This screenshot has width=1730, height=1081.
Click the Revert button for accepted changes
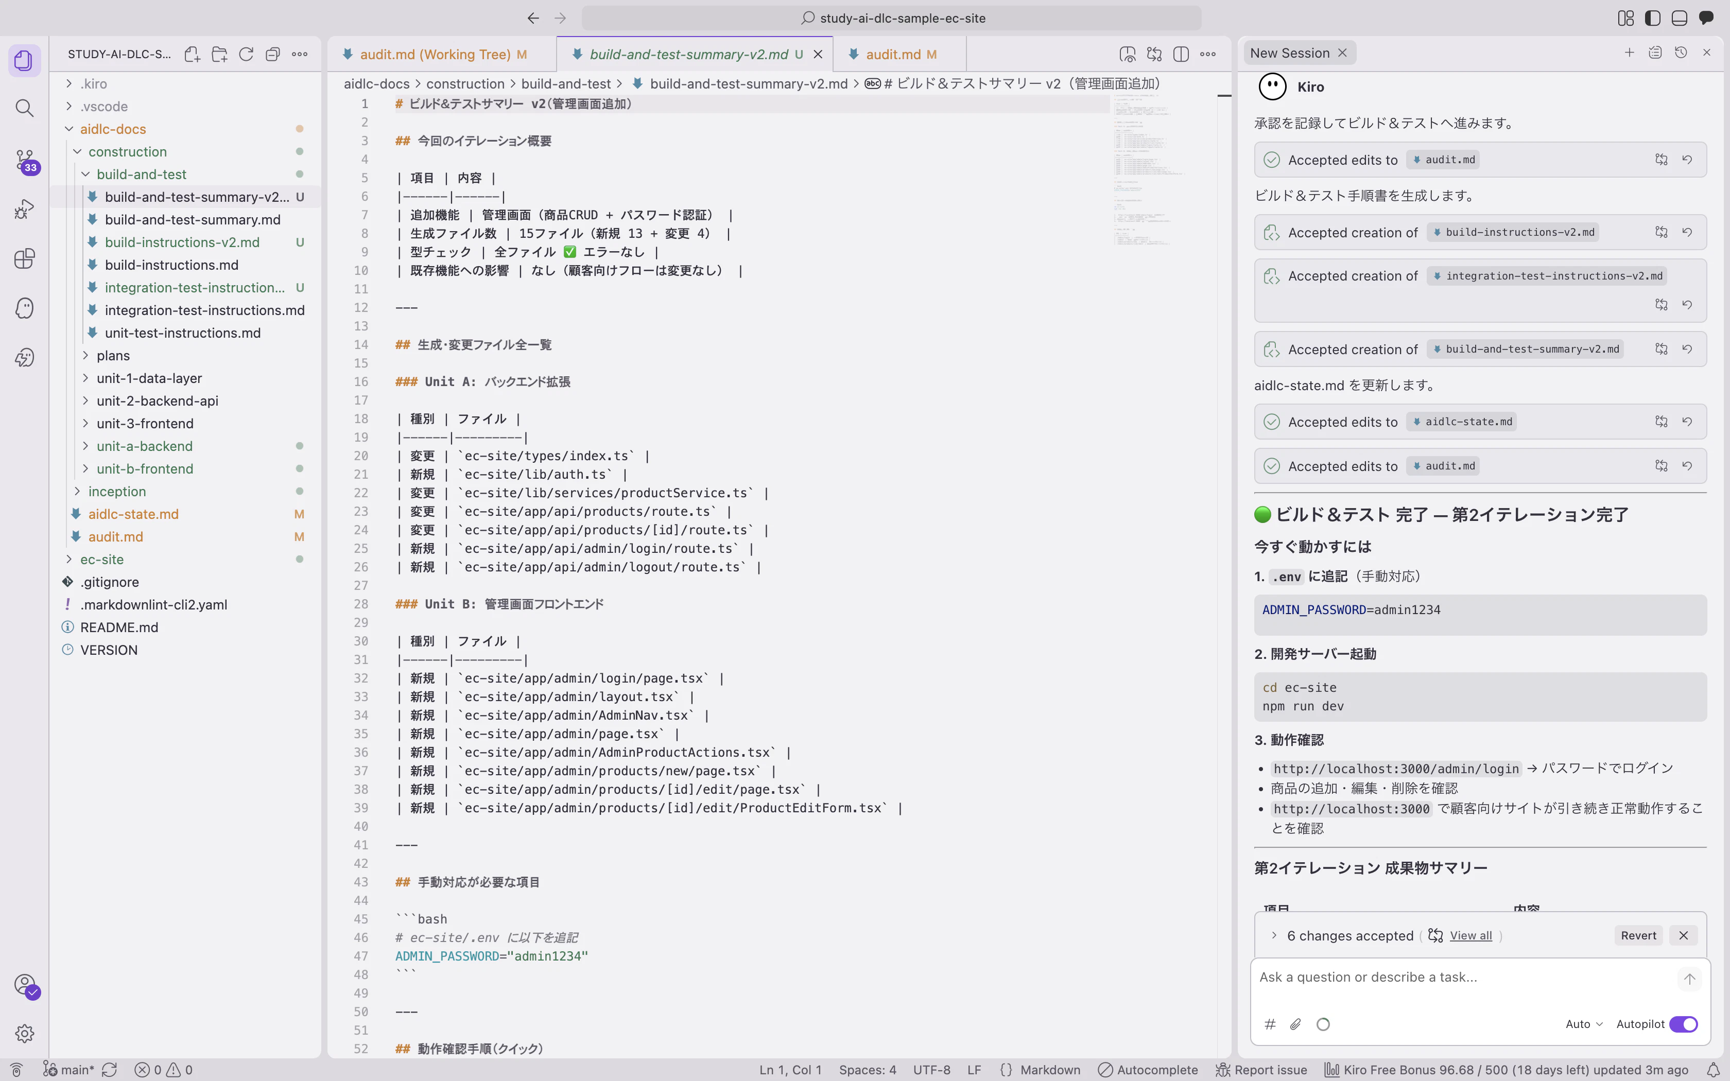(1638, 935)
